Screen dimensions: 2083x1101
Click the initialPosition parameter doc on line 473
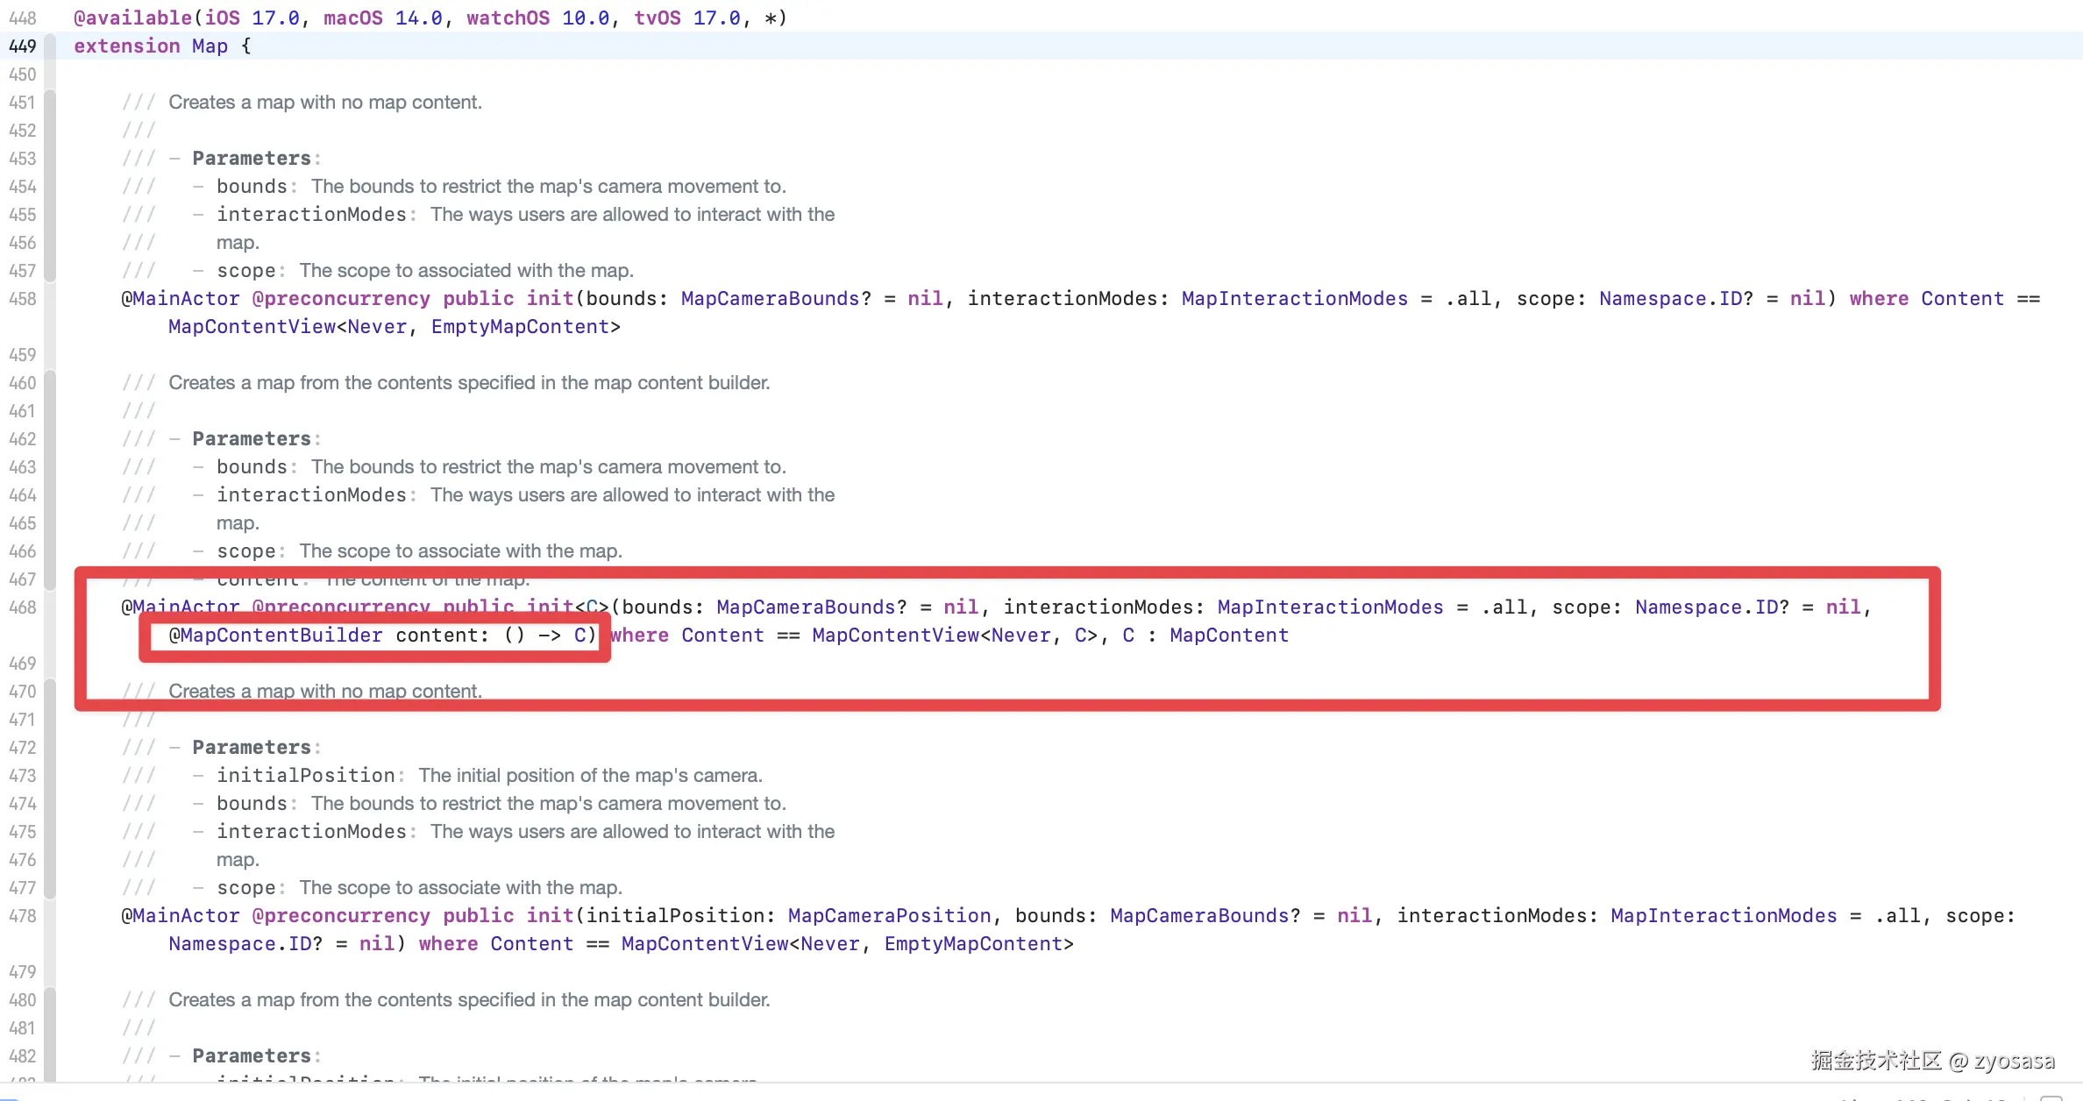pyautogui.click(x=306, y=776)
